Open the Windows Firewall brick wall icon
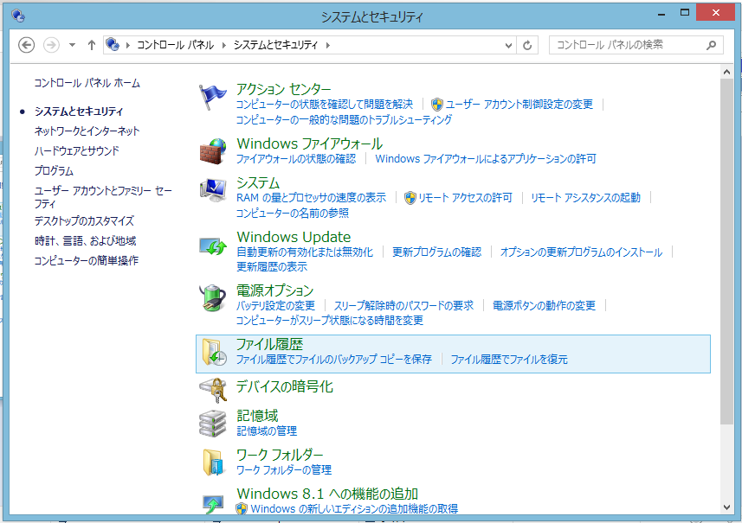 212,151
